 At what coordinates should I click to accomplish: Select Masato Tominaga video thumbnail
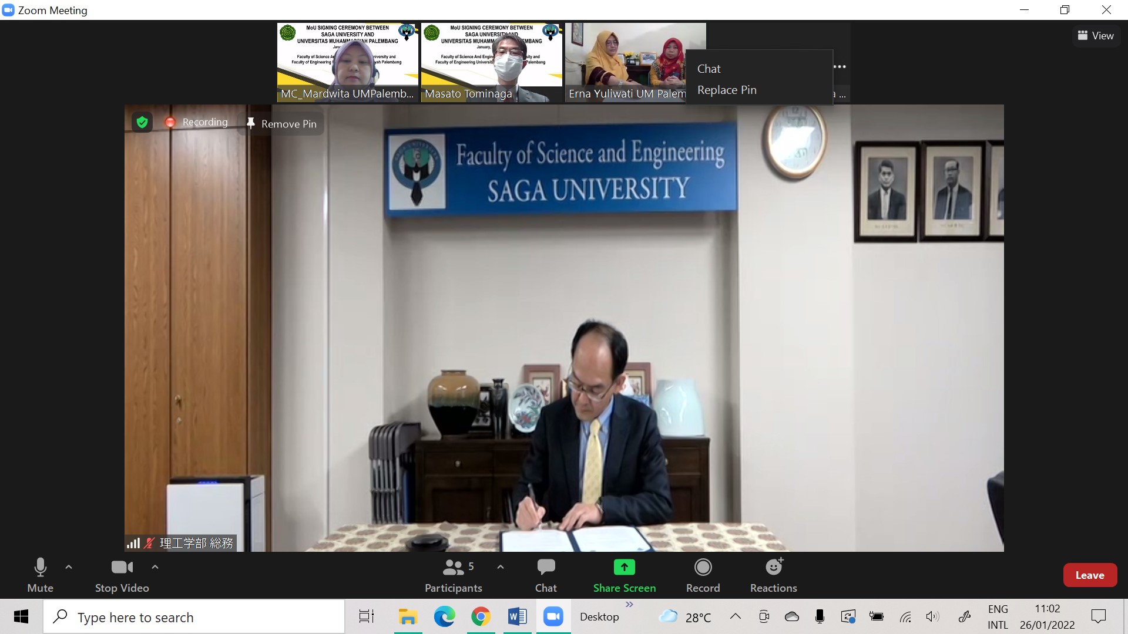(x=492, y=62)
